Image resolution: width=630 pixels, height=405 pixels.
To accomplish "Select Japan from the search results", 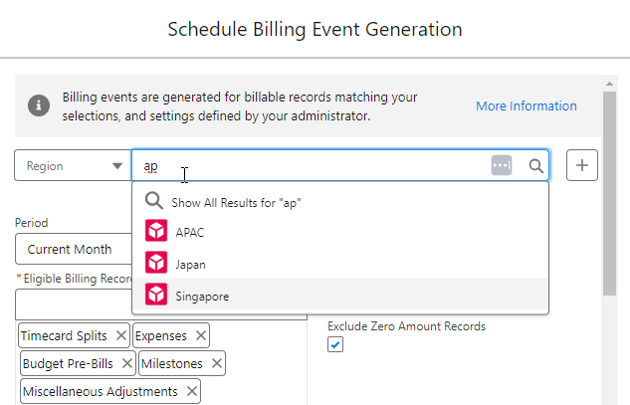I will (x=191, y=264).
